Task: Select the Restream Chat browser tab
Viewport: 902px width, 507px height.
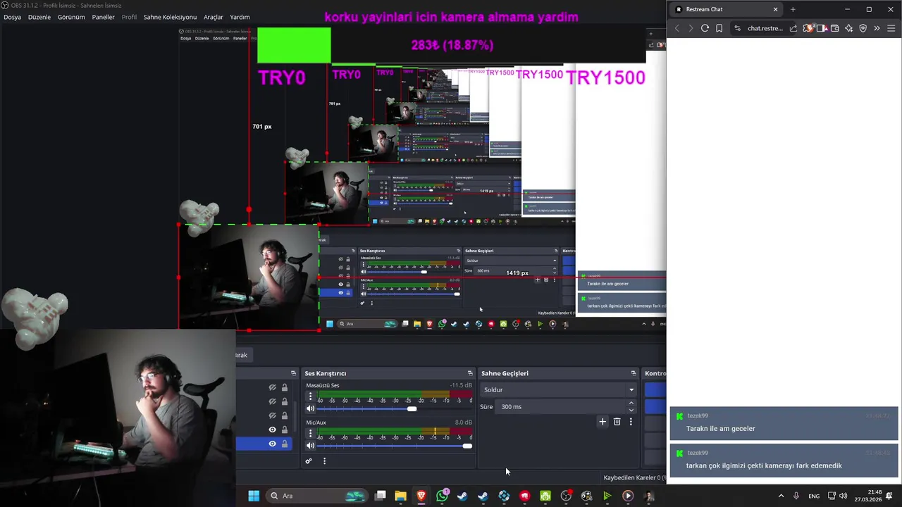Action: [726, 9]
